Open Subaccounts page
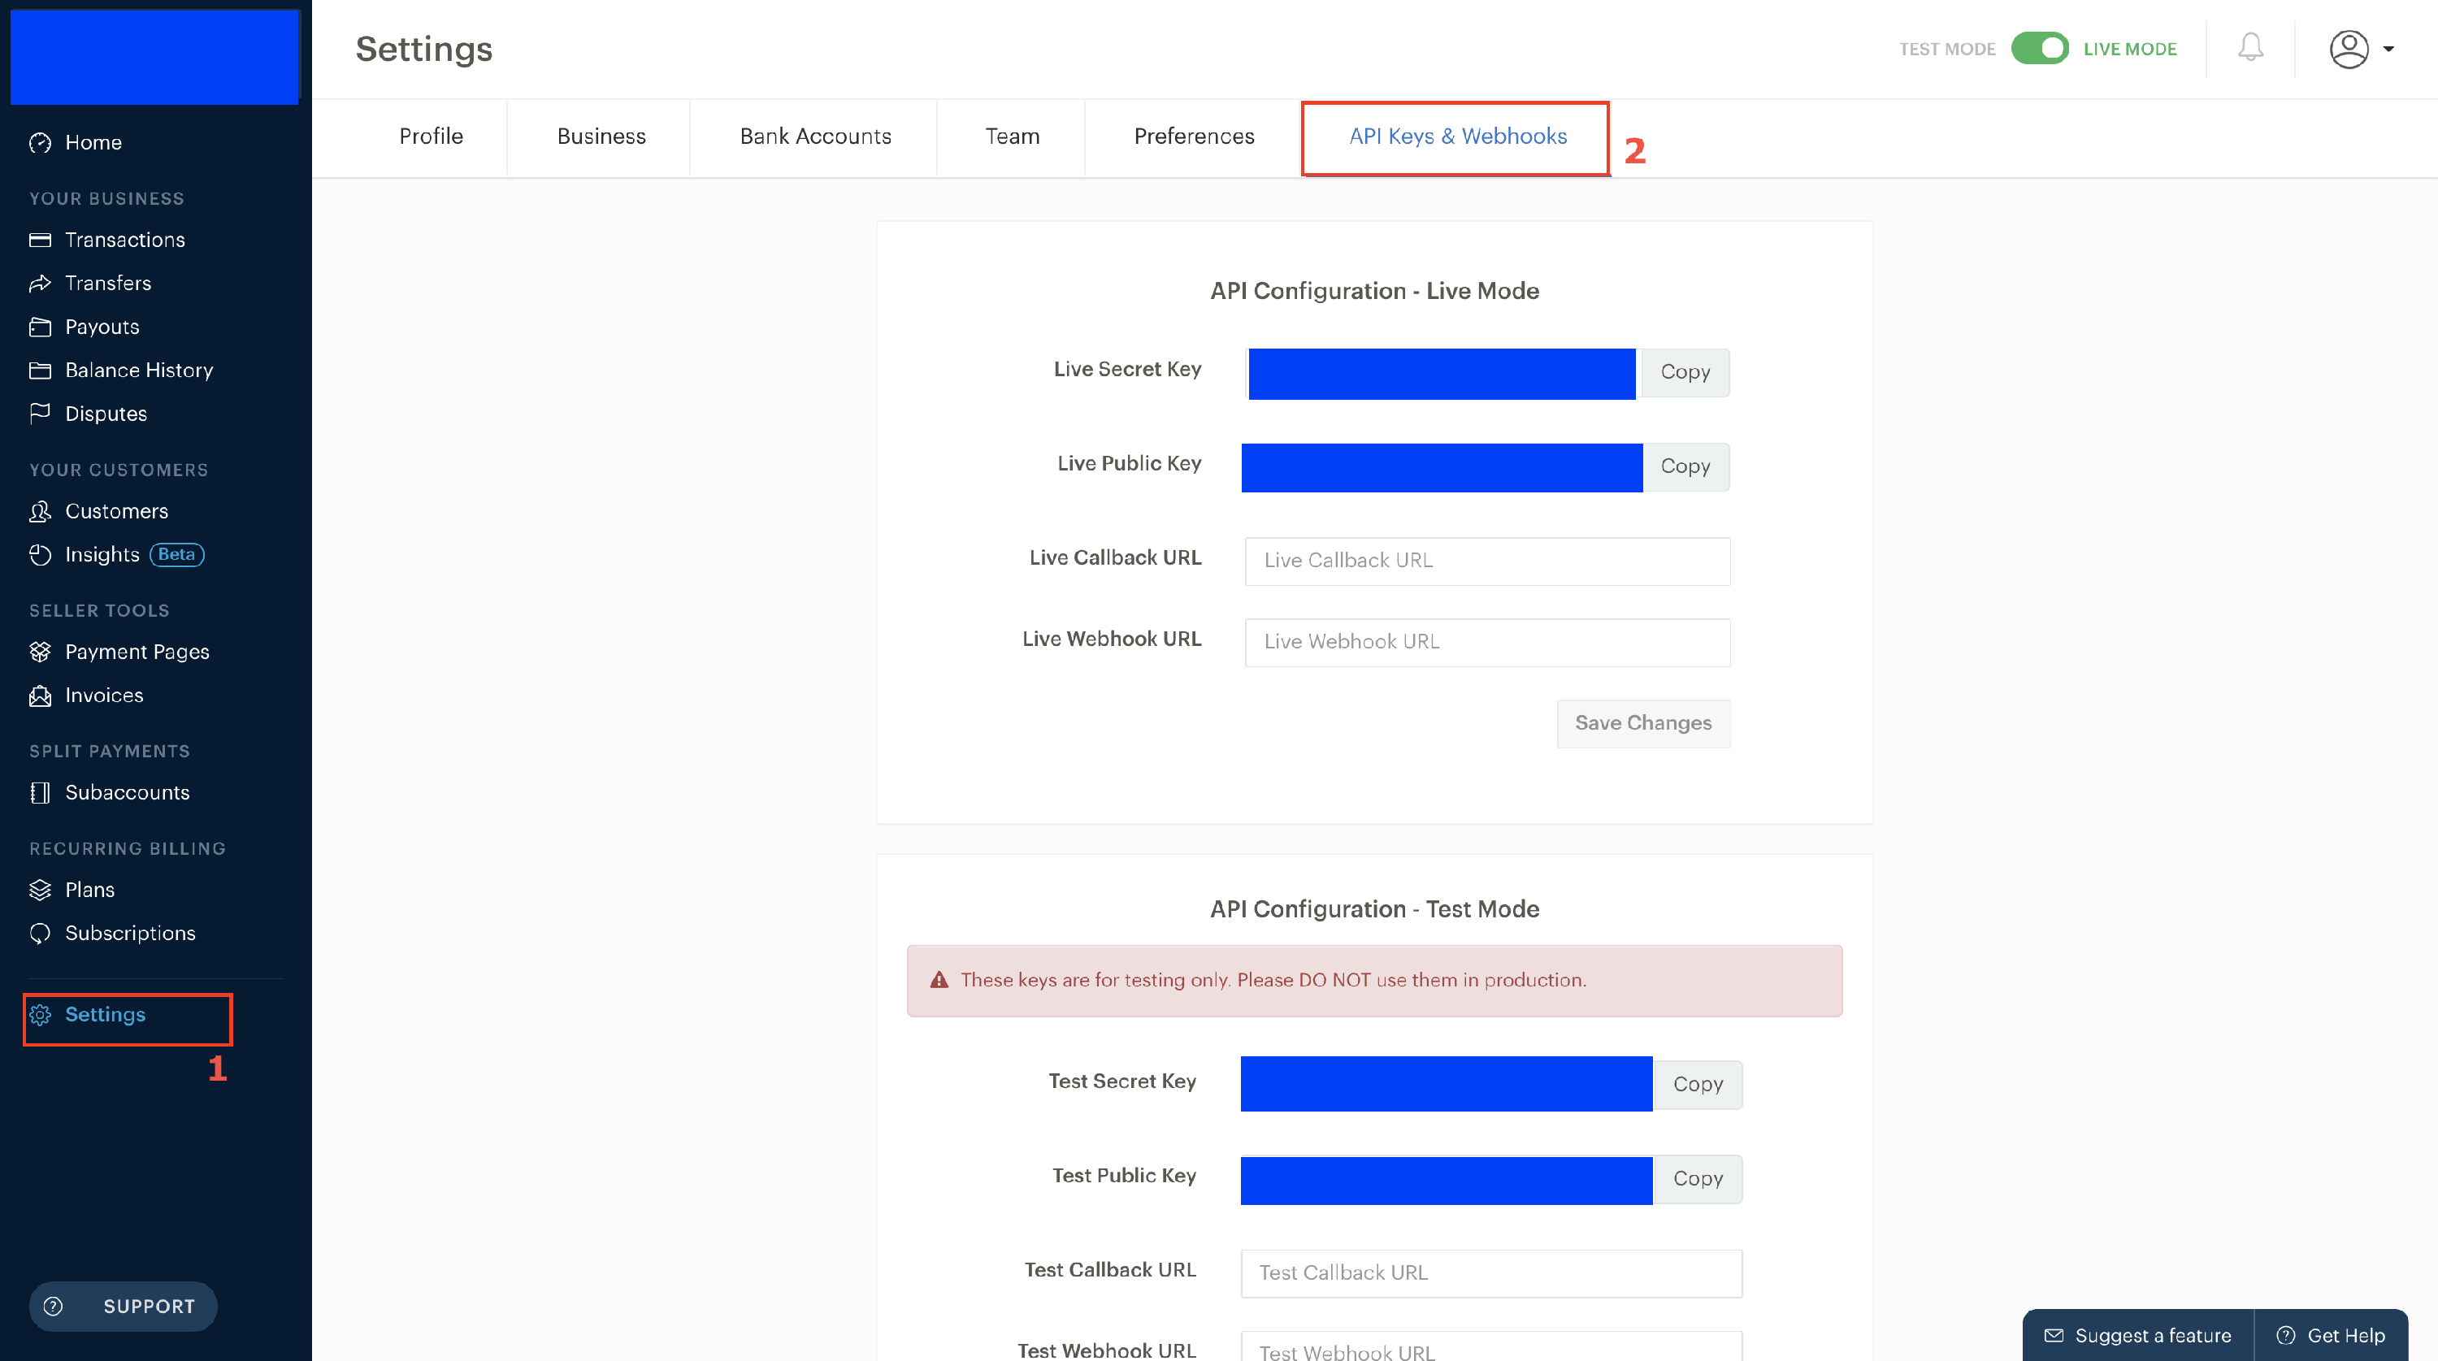 128,793
